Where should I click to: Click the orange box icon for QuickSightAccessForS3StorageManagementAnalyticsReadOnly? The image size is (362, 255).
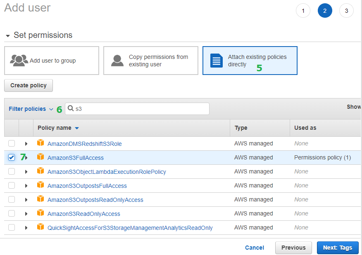click(40, 227)
